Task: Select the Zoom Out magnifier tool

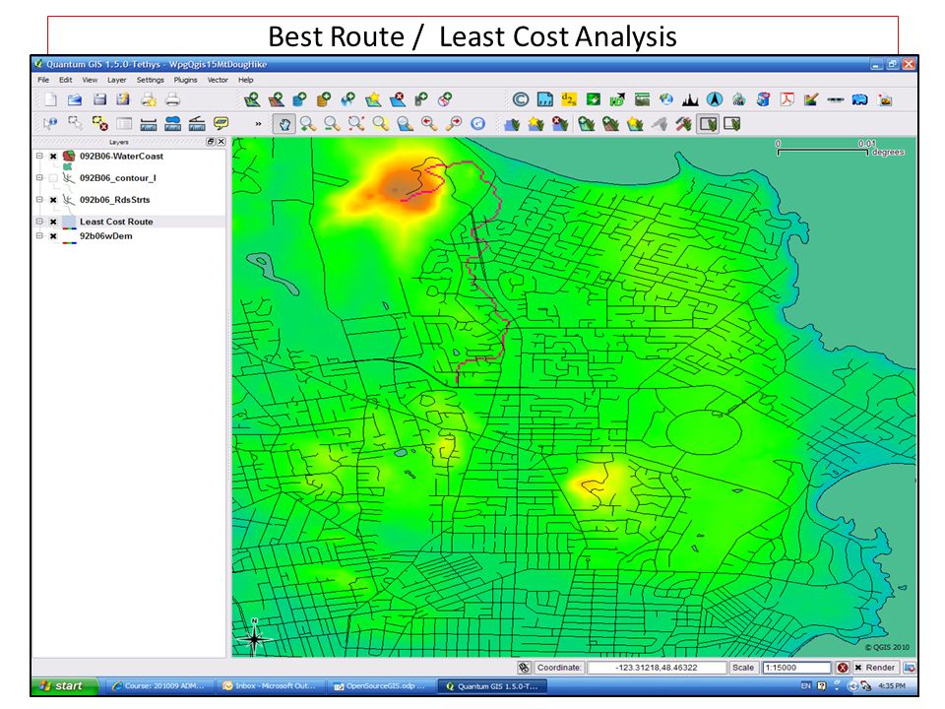Action: tap(332, 124)
